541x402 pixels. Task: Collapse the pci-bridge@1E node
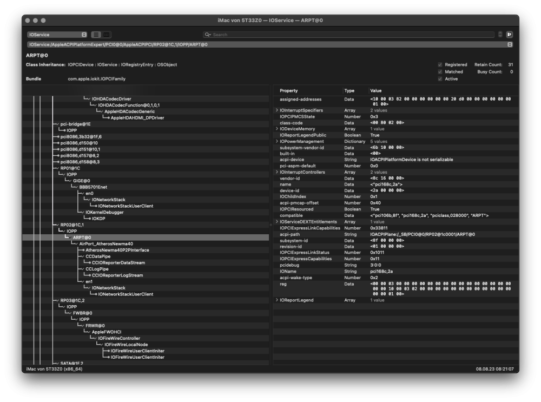tap(57, 124)
